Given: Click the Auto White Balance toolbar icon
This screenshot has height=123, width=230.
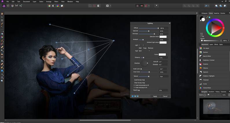Looking at the screenshot, I should click(62, 5).
